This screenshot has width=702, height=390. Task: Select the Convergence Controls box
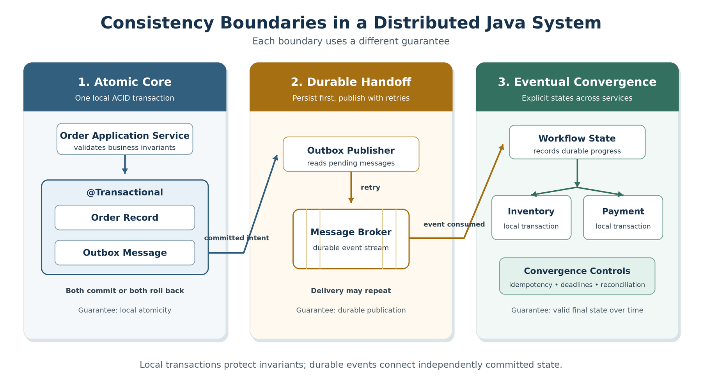pos(577,276)
